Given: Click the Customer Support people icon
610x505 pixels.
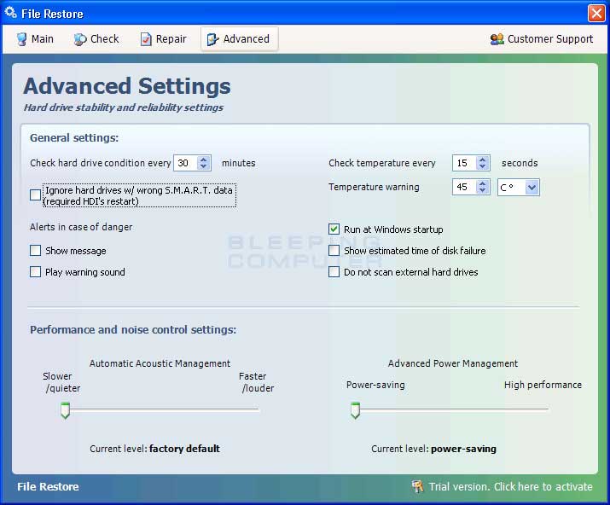Looking at the screenshot, I should coord(497,39).
